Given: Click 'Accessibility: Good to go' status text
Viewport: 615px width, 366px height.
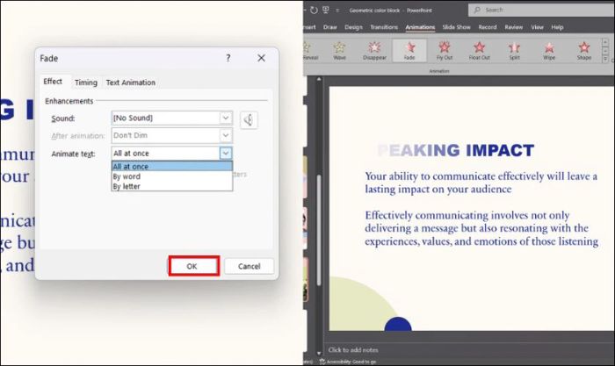Looking at the screenshot, I should click(x=351, y=362).
